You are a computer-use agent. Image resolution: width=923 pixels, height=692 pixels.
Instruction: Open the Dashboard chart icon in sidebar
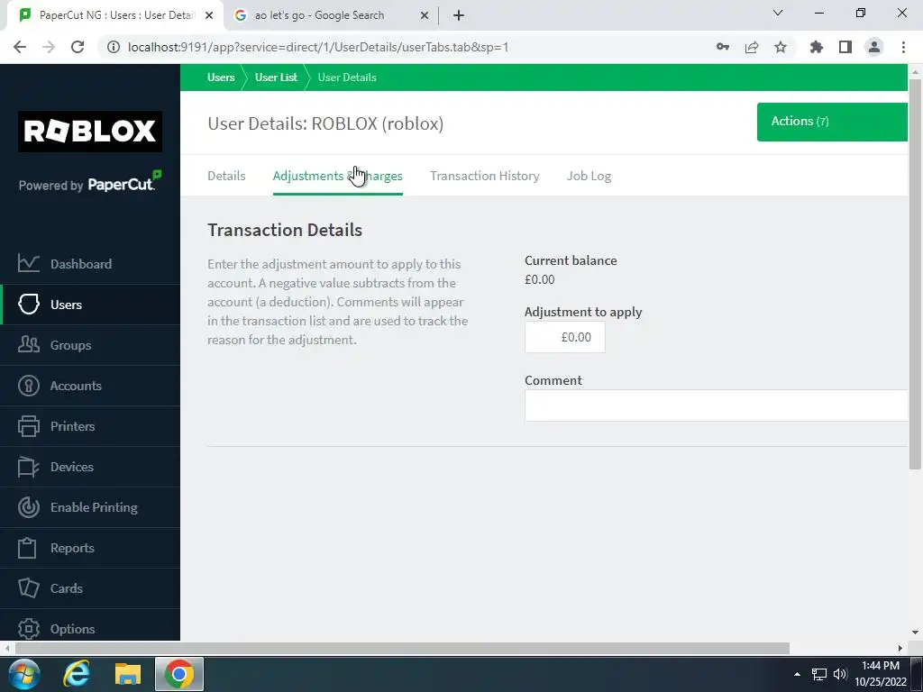click(x=28, y=264)
